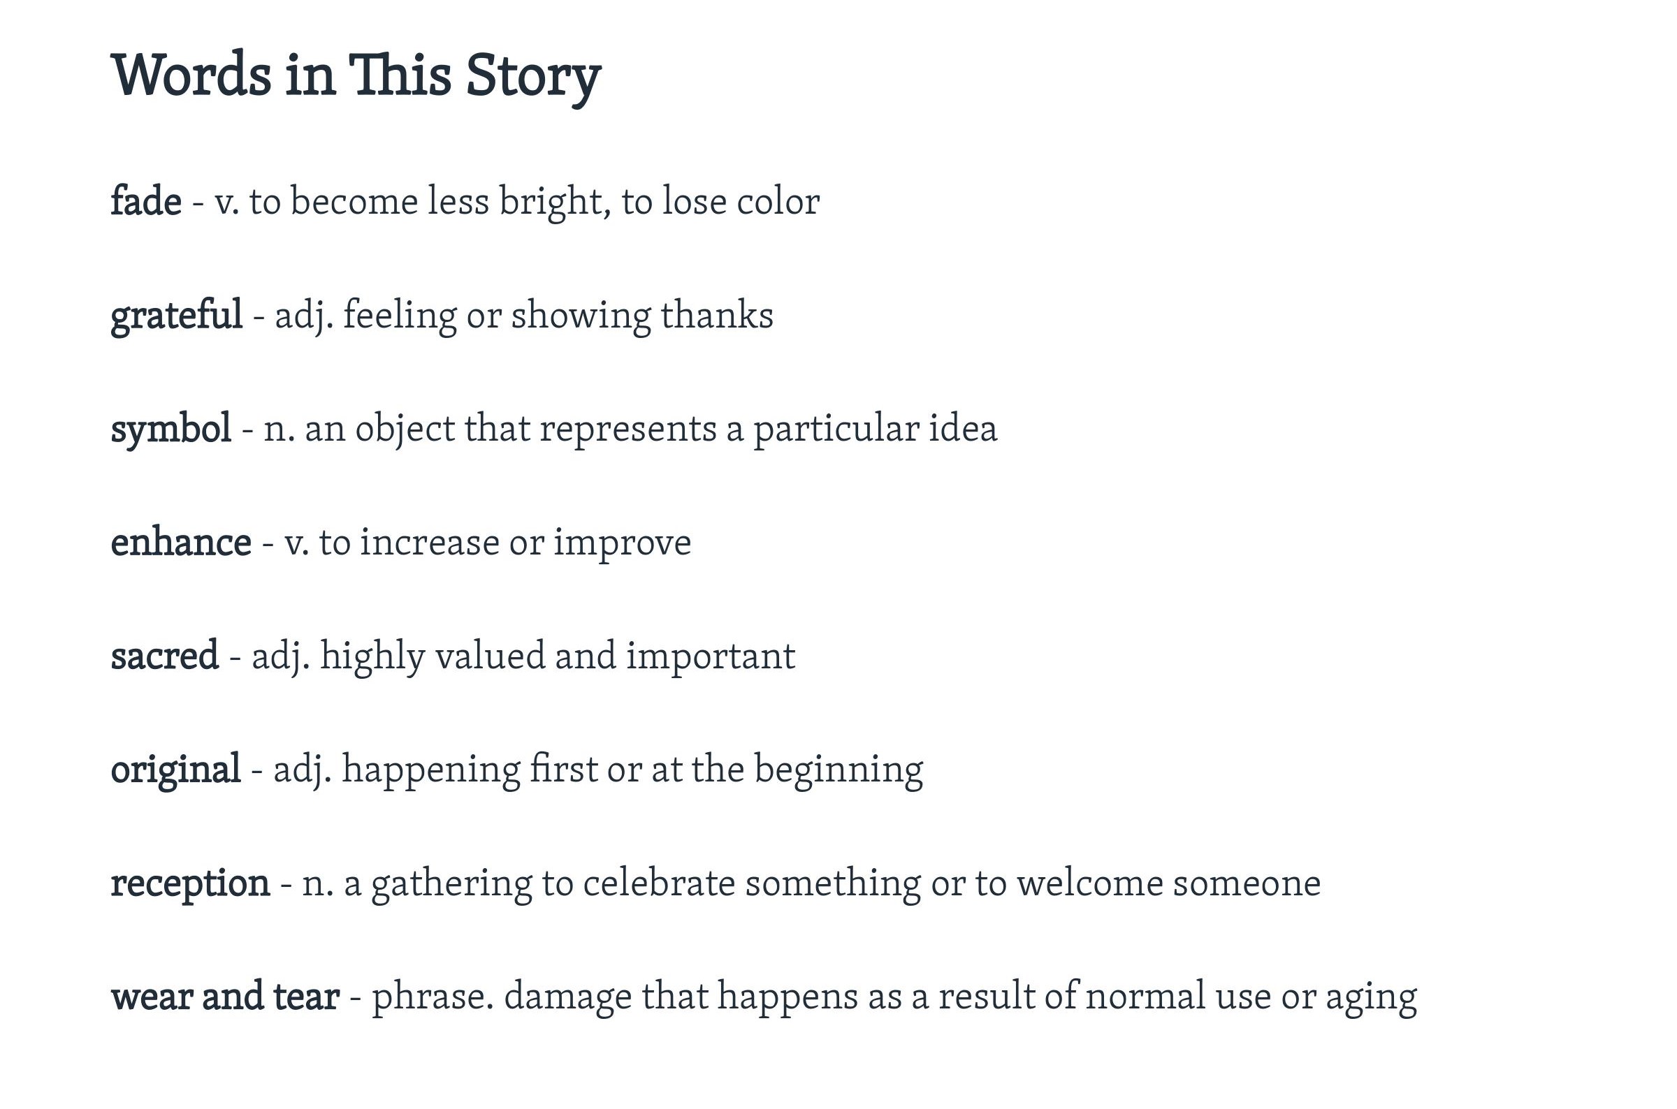Select the bold word 'sacred'
1677x1109 pixels.
click(164, 656)
